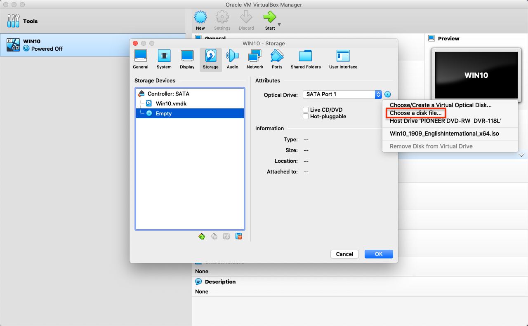Open Shared Folders settings
Image resolution: width=528 pixels, height=326 pixels.
click(306, 59)
